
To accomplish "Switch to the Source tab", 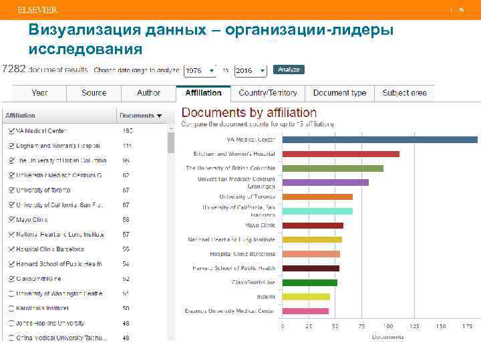I will pyautogui.click(x=94, y=93).
